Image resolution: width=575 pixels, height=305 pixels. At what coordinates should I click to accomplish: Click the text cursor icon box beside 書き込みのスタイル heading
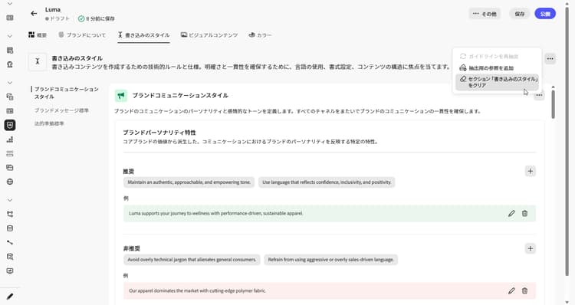[38, 61]
